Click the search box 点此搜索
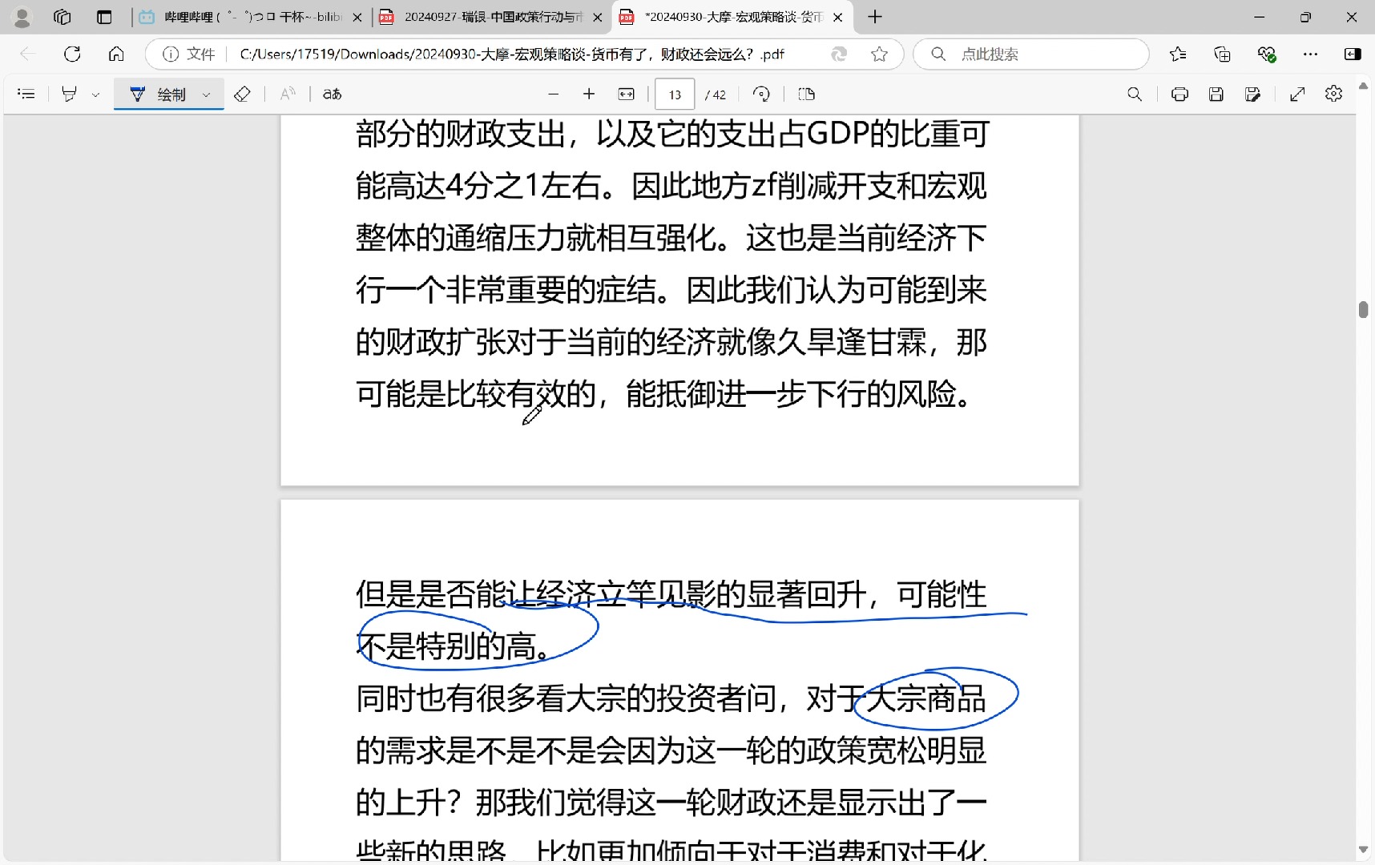 tap(1031, 54)
